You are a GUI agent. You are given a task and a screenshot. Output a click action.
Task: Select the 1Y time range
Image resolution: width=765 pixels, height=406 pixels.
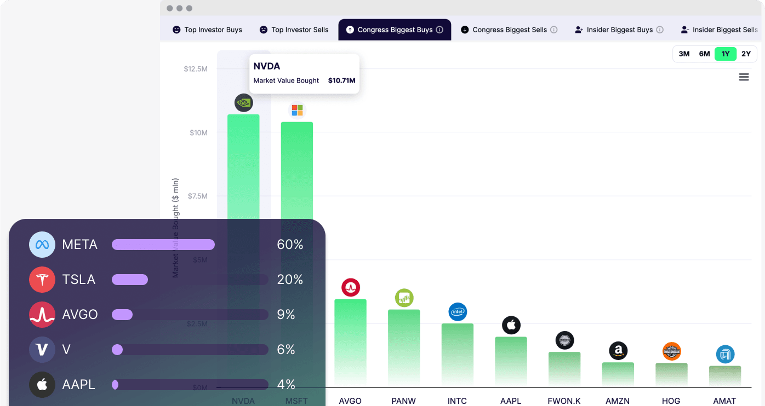point(726,54)
